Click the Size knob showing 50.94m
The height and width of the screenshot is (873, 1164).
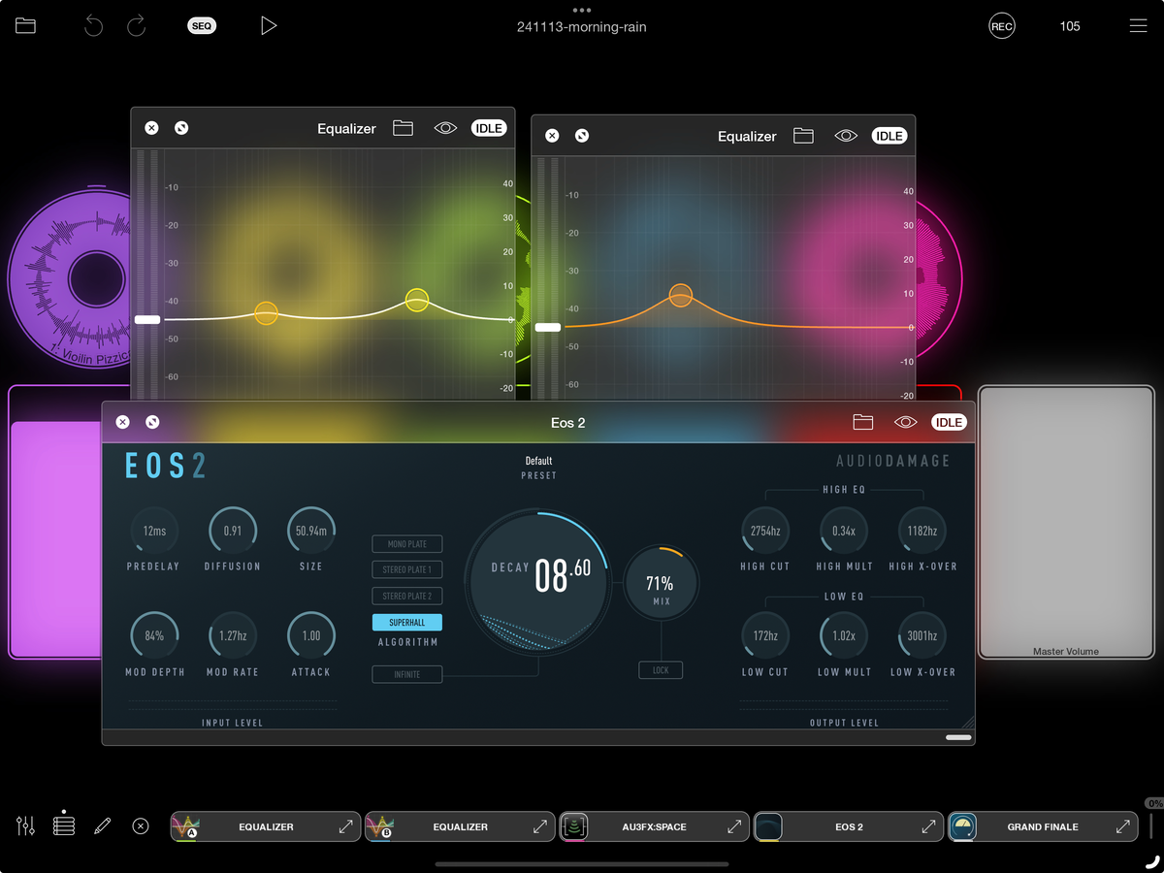tap(311, 531)
